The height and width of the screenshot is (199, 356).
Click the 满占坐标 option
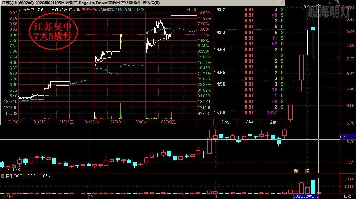(x=89, y=10)
